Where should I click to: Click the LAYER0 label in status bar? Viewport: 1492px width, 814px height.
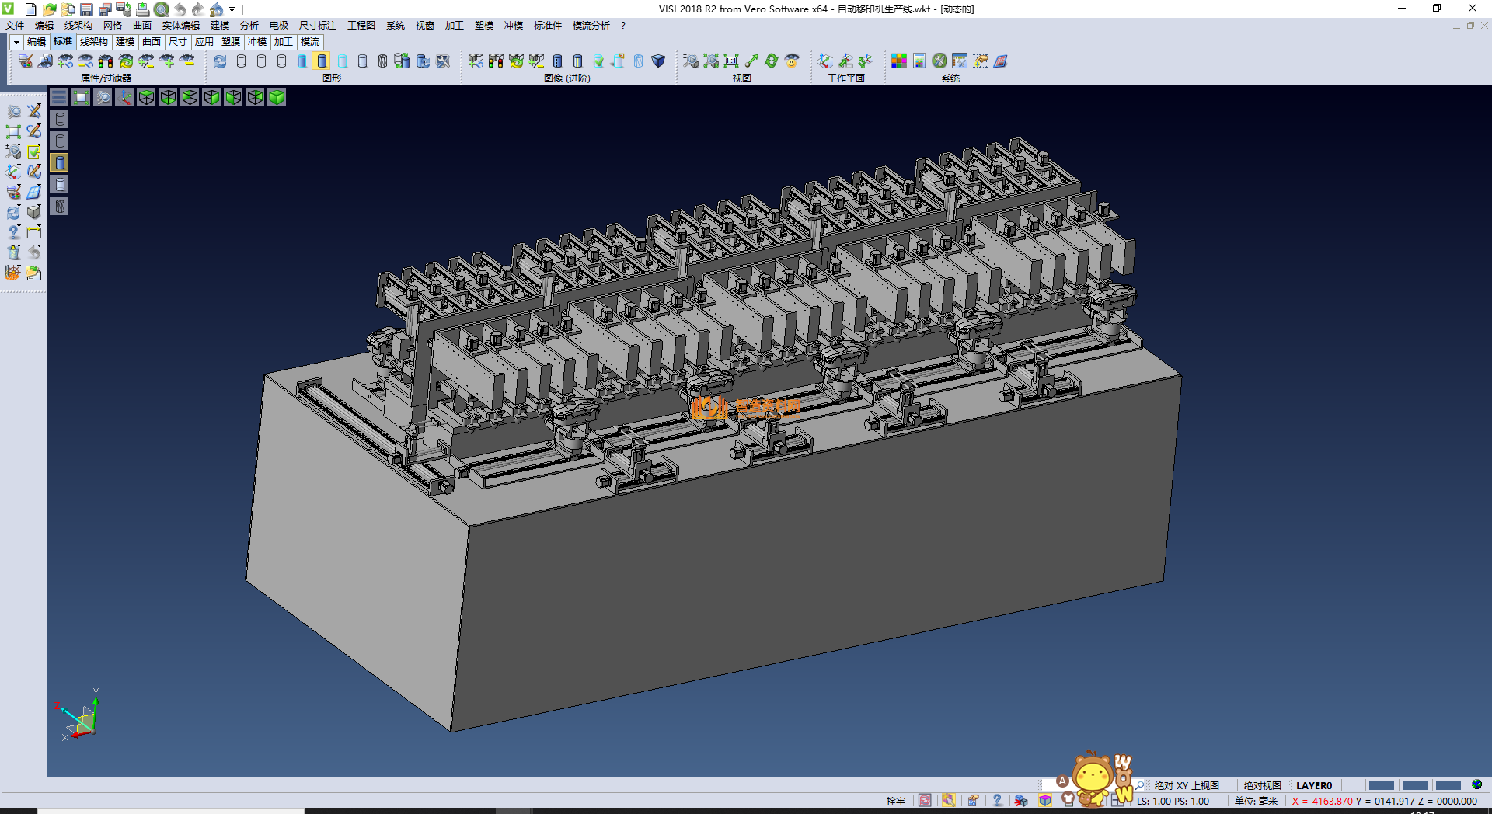pyautogui.click(x=1313, y=785)
